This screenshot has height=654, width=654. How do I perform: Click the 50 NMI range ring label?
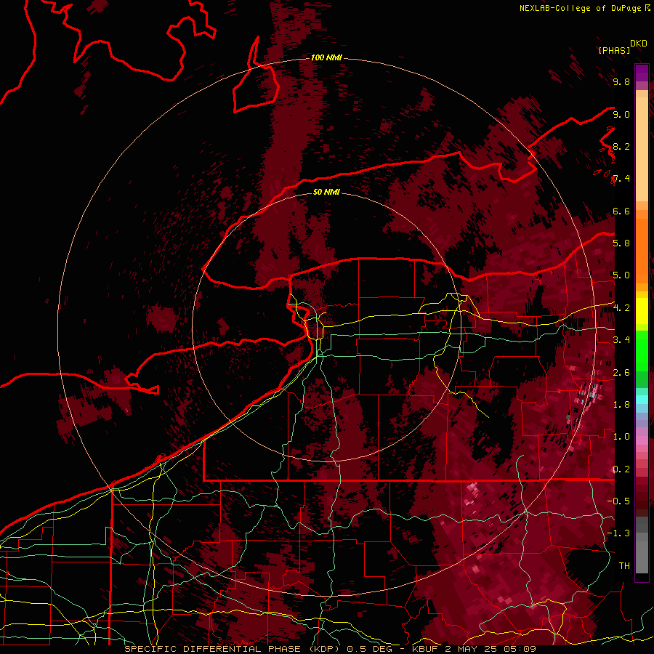click(x=326, y=192)
